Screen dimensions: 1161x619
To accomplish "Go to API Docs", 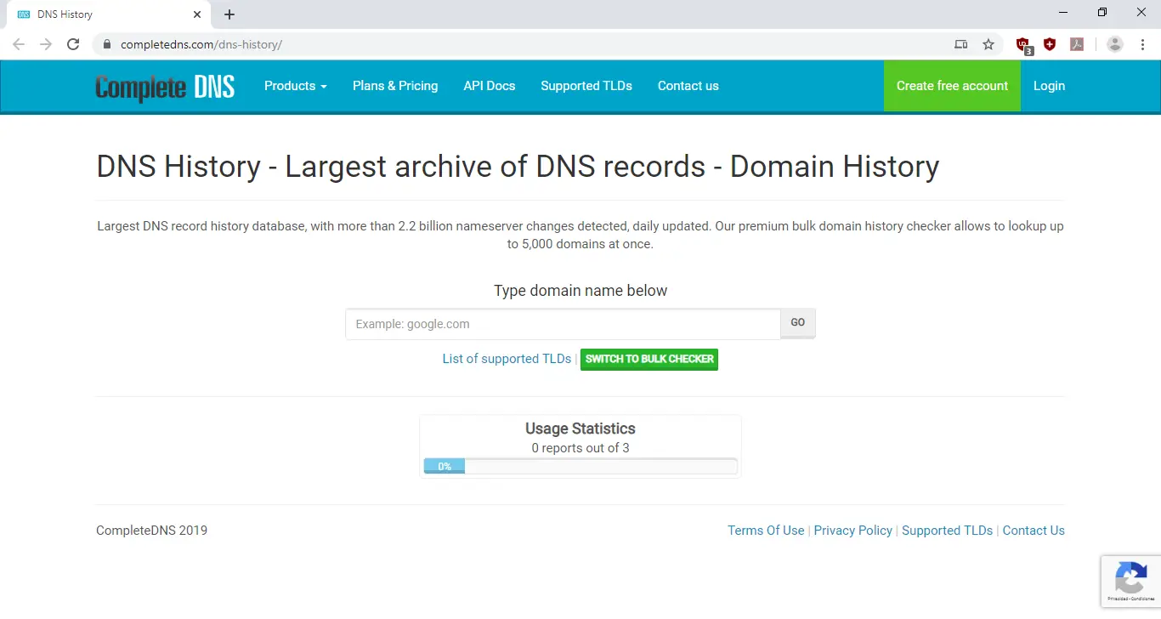I will [x=490, y=86].
